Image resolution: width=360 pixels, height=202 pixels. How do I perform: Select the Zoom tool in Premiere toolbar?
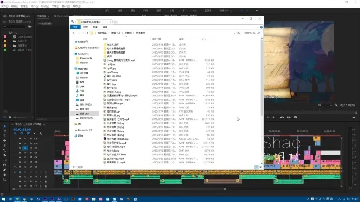[5, 180]
